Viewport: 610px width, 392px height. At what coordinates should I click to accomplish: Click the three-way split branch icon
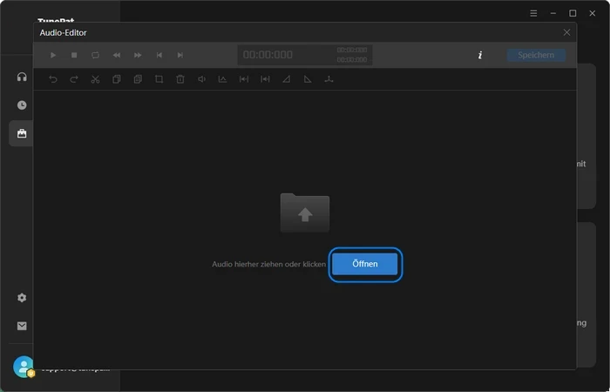click(329, 79)
